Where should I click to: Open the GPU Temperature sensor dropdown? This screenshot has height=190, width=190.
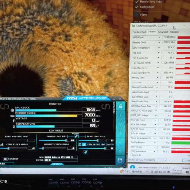pyautogui.click(x=159, y=47)
